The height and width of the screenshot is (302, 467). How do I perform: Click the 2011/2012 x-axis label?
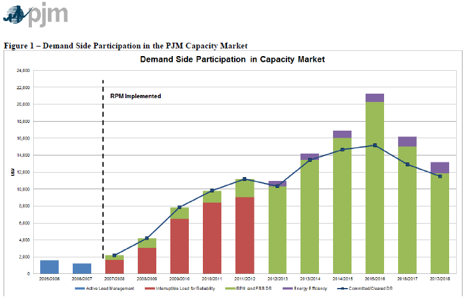pyautogui.click(x=244, y=279)
